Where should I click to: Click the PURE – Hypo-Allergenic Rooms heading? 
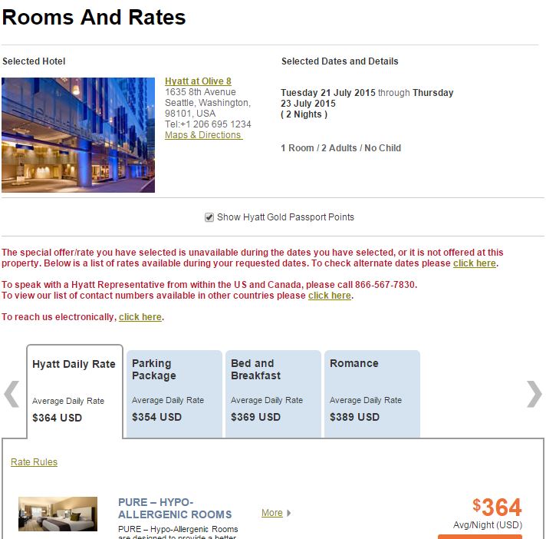tap(175, 508)
